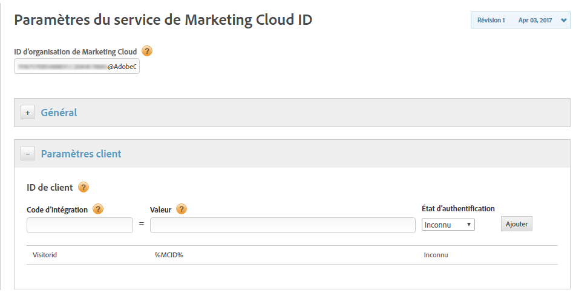
Task: Click the page heading Paramètres du service
Action: click(163, 20)
